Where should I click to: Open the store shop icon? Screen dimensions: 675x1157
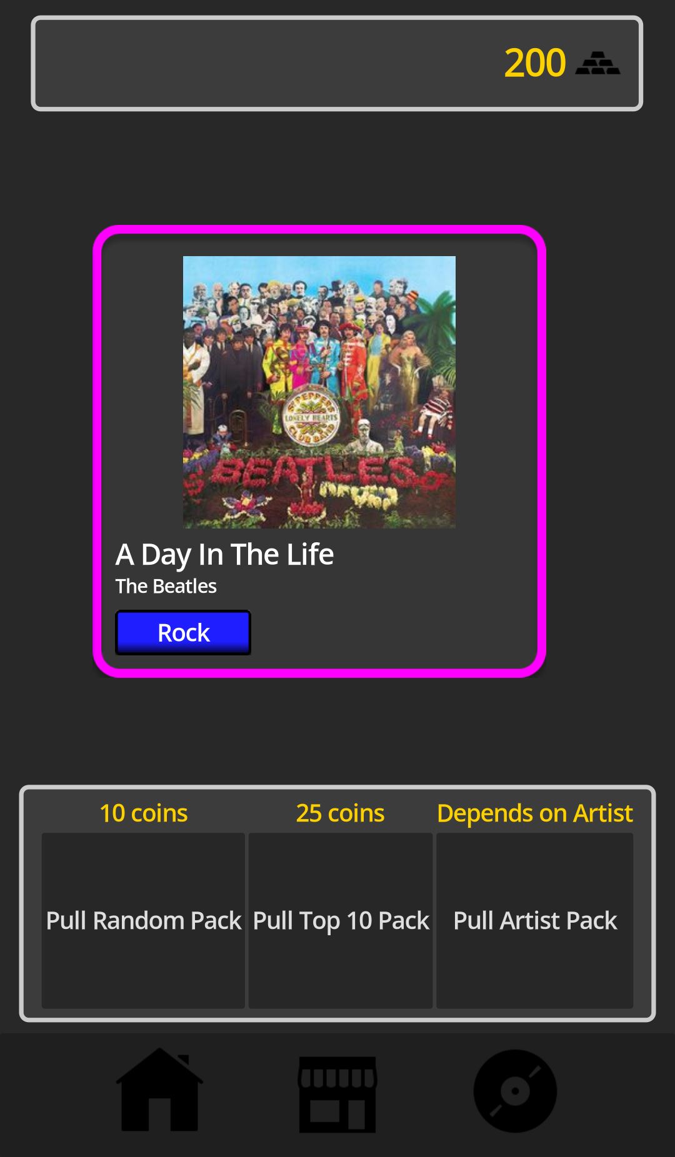337,1095
